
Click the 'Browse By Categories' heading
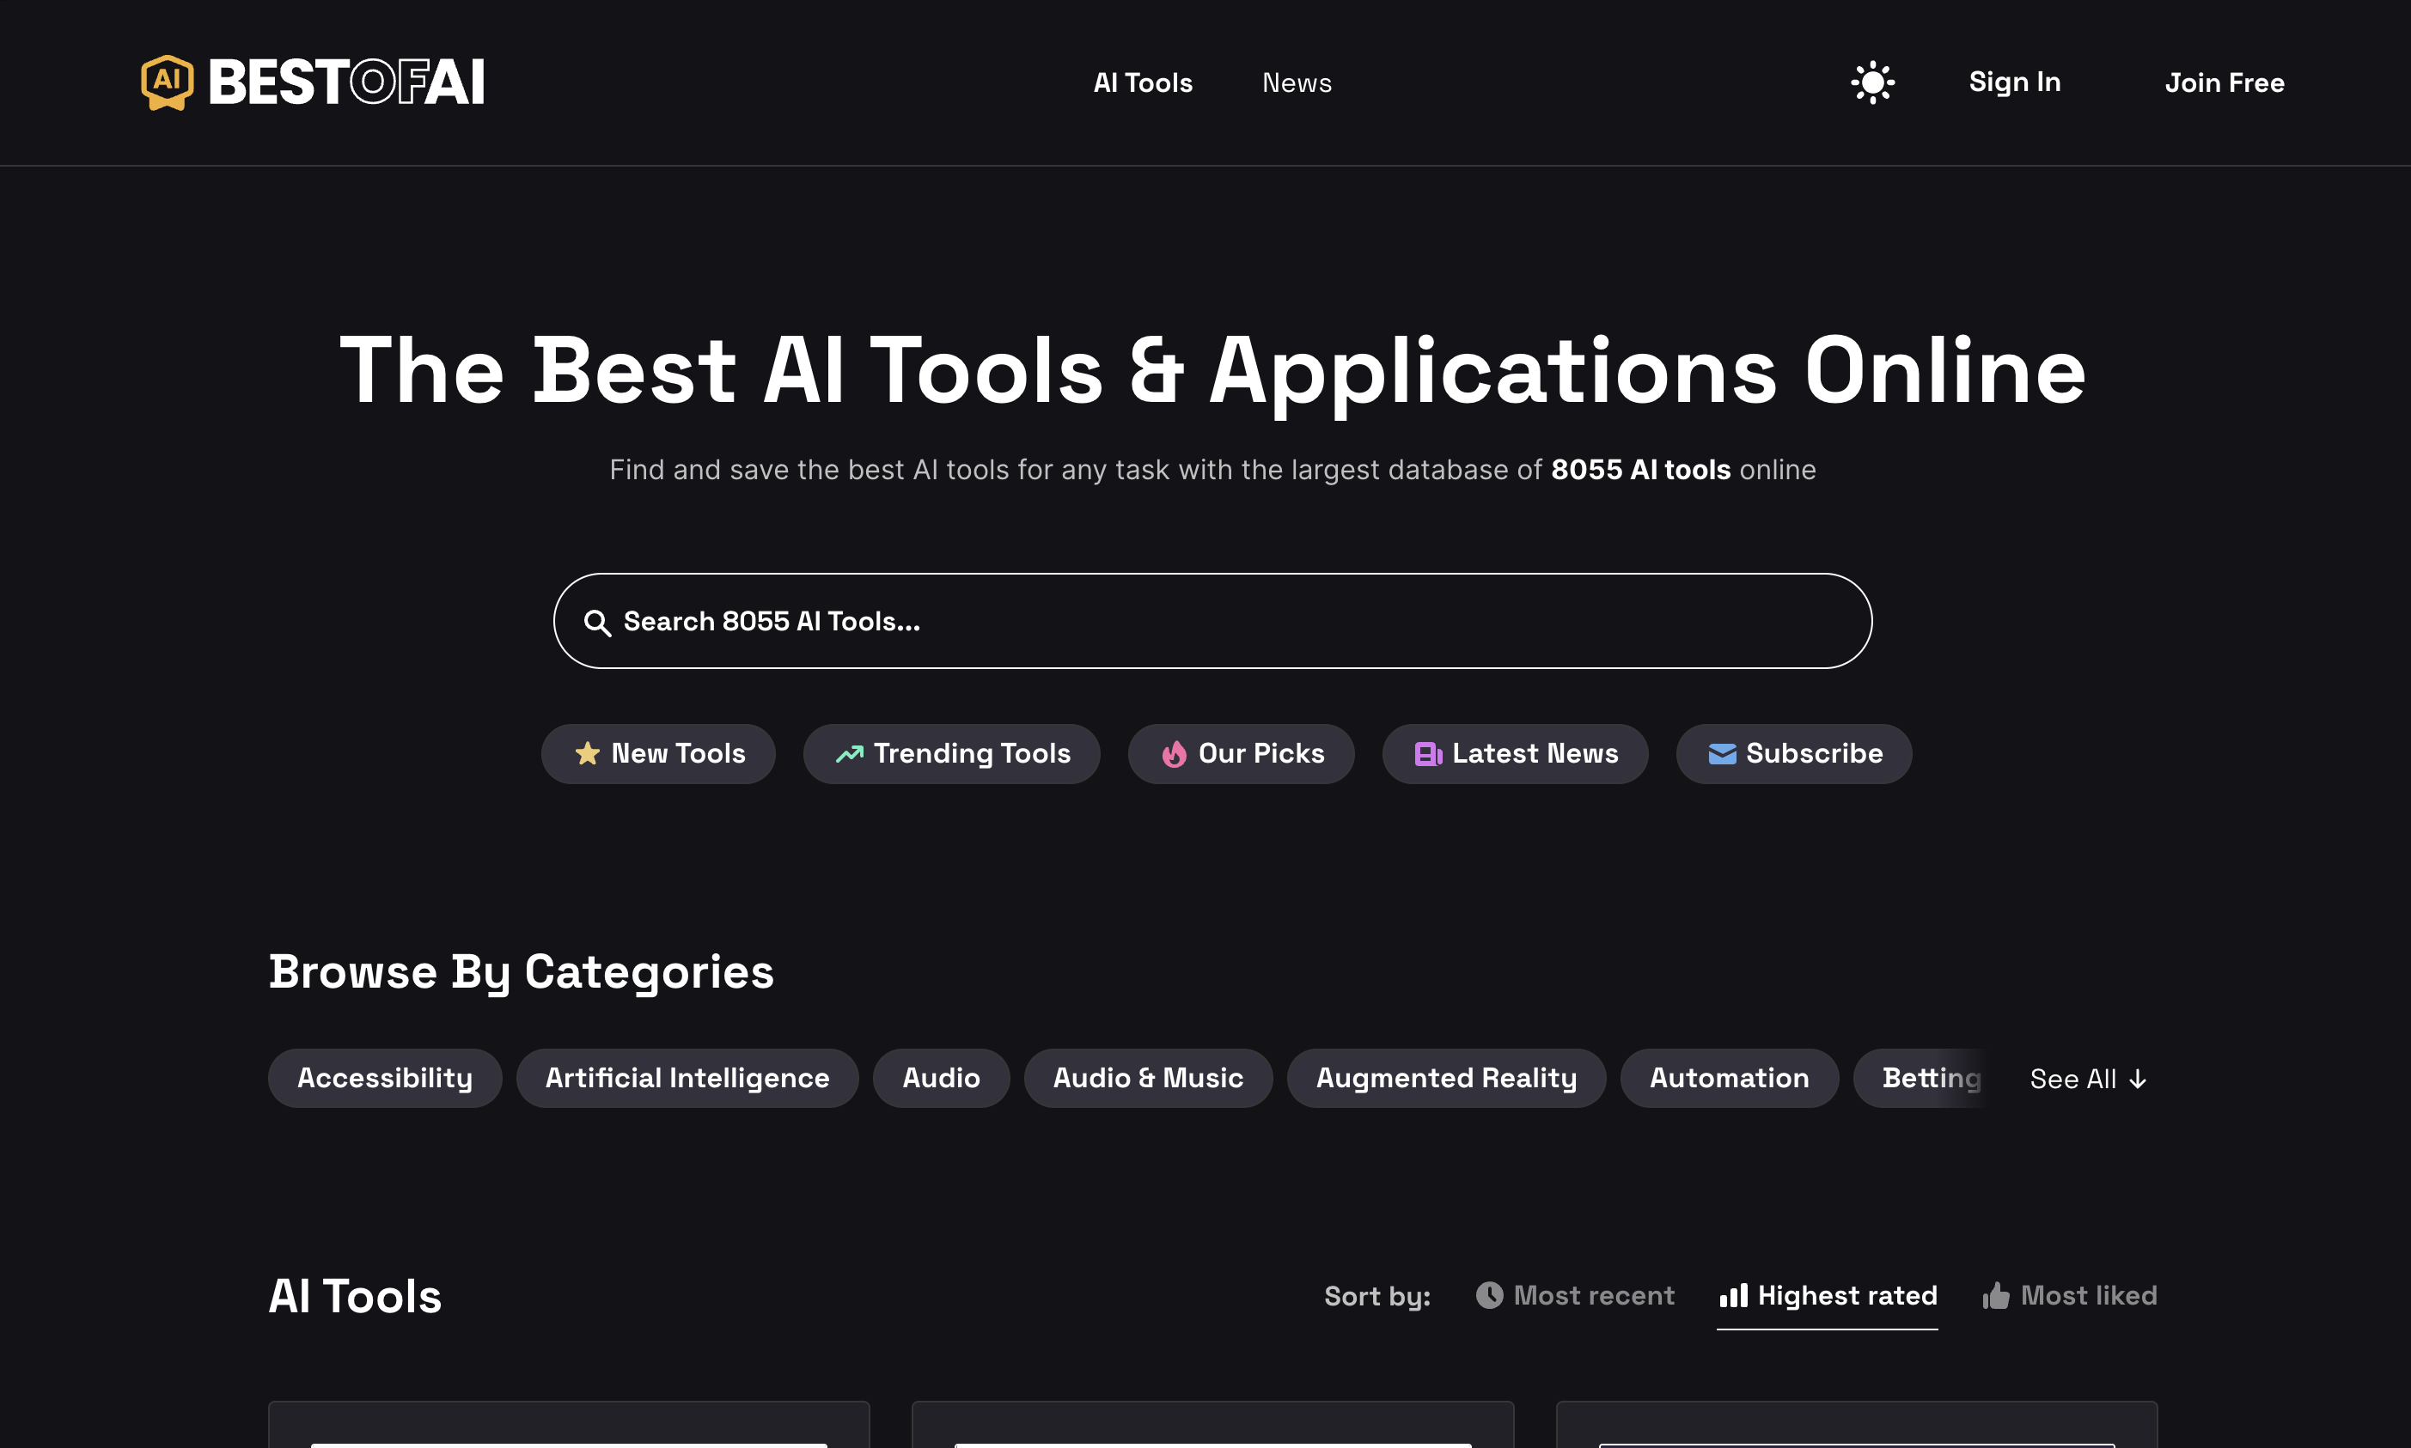(522, 973)
